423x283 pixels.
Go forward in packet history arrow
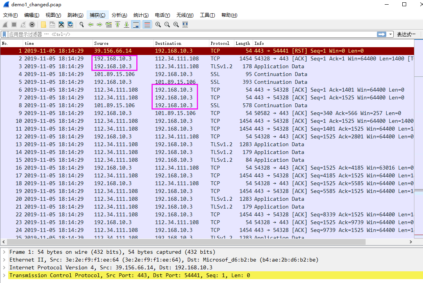tap(100, 25)
